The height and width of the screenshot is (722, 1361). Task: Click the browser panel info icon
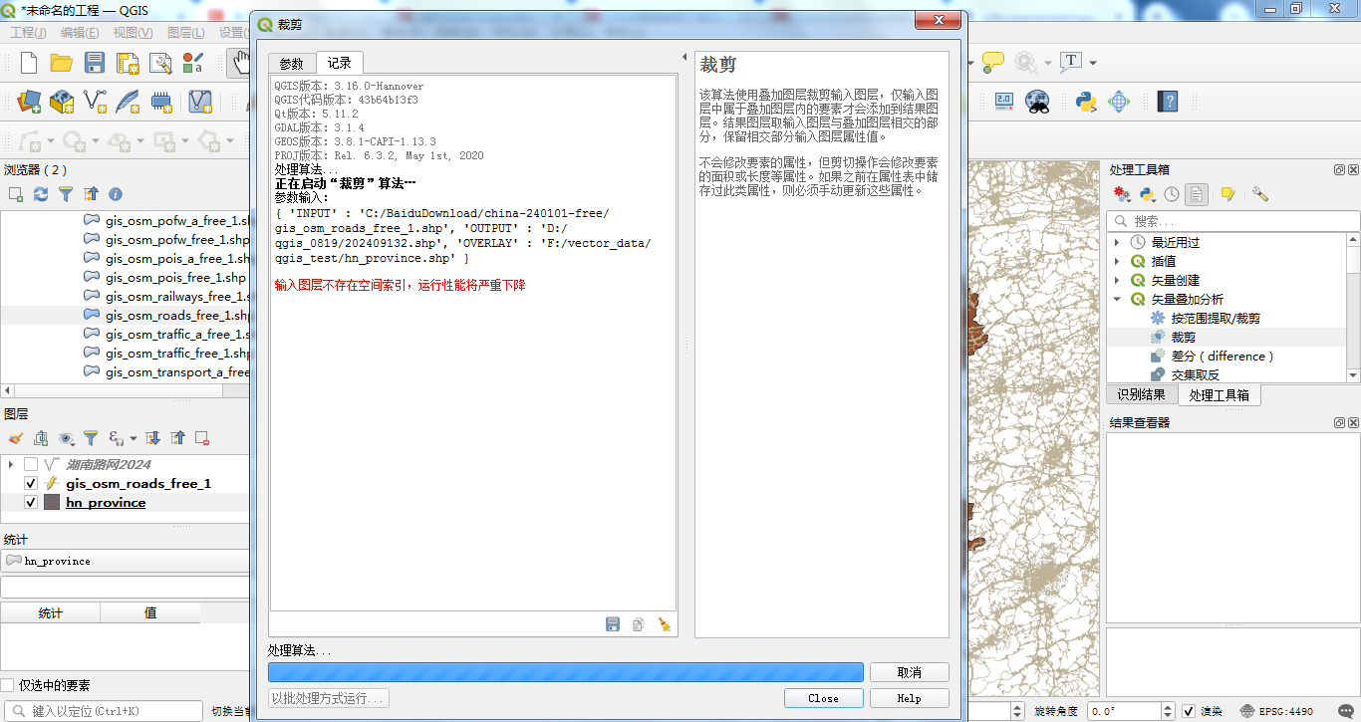(116, 194)
